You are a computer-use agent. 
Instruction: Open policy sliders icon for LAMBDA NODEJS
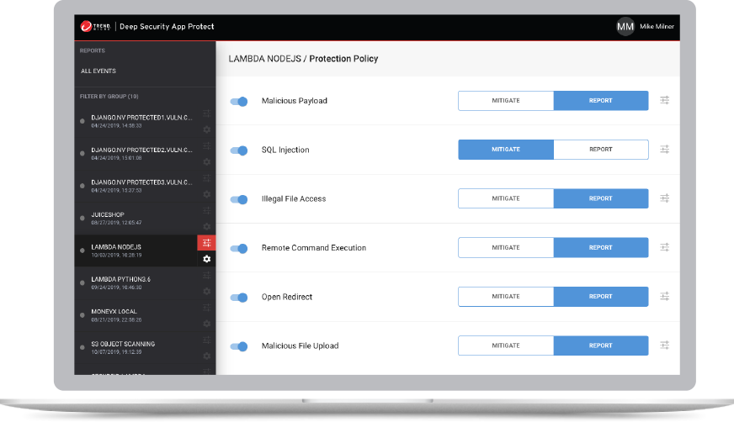pos(206,243)
